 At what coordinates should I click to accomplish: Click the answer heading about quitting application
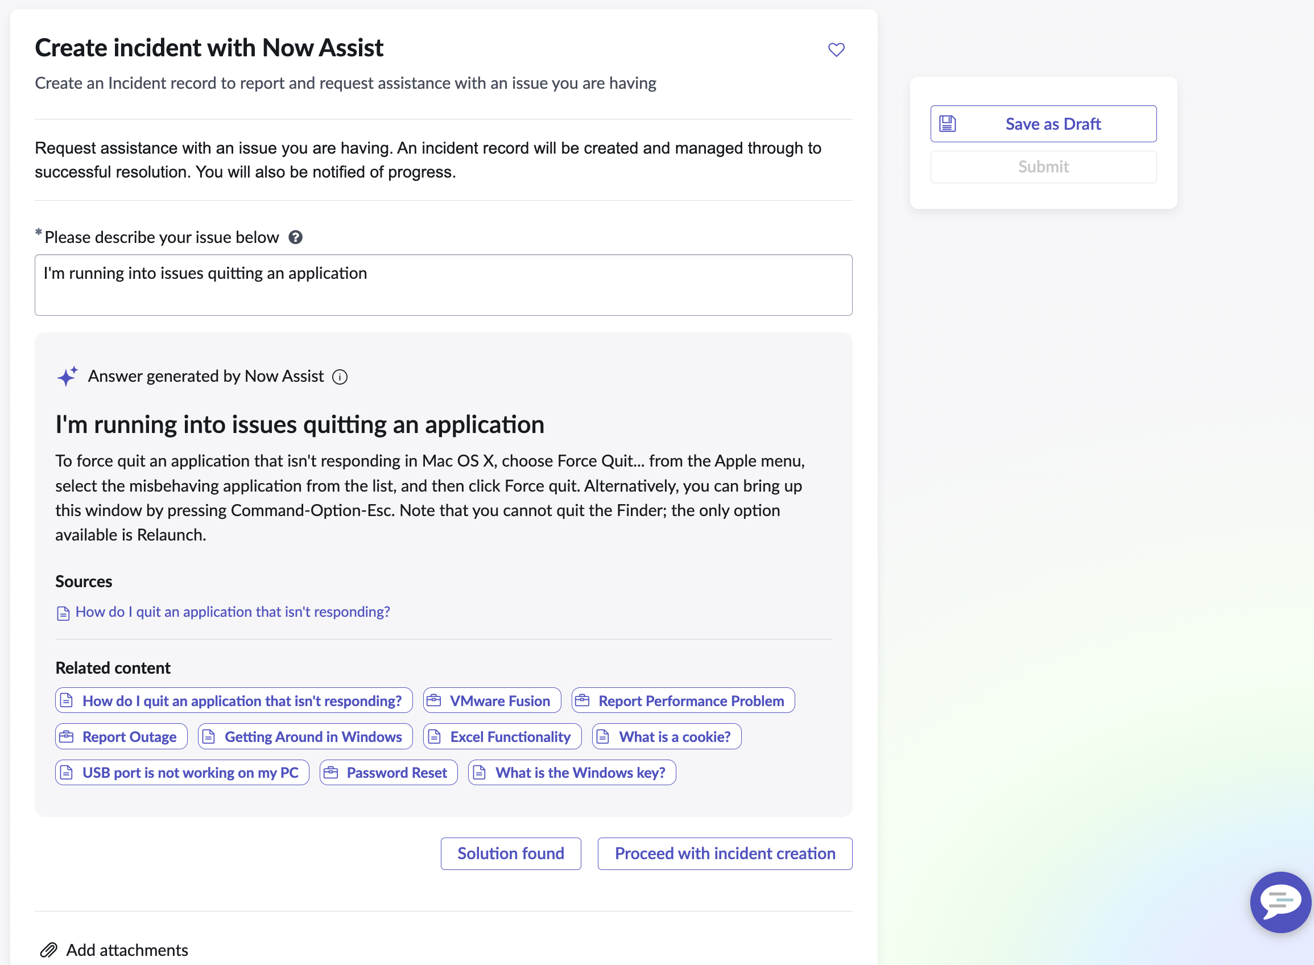(x=300, y=424)
